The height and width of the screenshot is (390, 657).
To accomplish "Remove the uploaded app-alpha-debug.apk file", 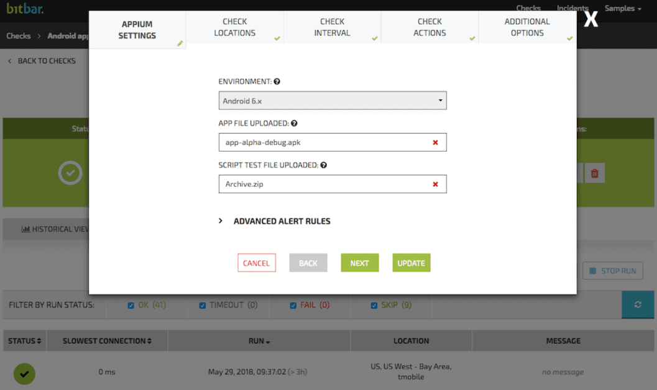I will pyautogui.click(x=435, y=142).
